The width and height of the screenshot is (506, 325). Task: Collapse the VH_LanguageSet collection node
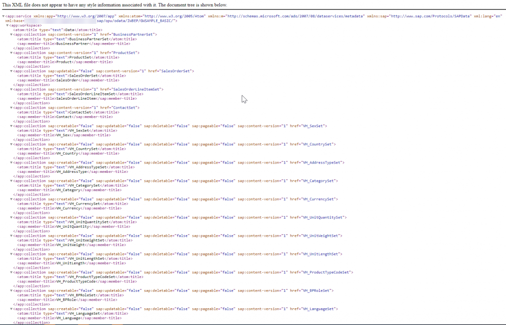tap(11, 309)
